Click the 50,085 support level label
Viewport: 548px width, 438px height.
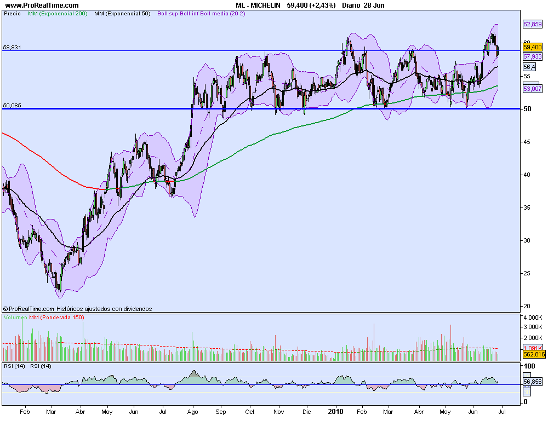(x=12, y=105)
